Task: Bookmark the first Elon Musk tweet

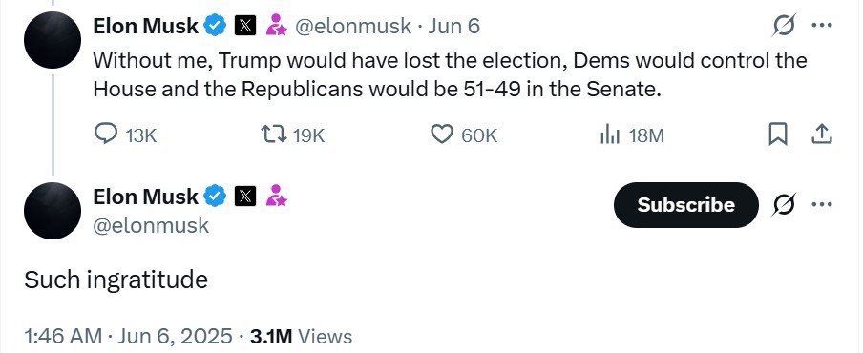Action: click(777, 135)
